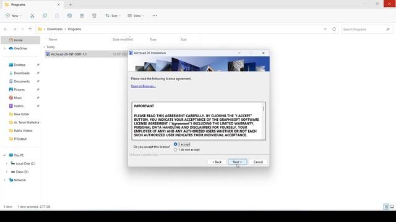Click the Copy icon in Explorer toolbar

[x=45, y=15]
